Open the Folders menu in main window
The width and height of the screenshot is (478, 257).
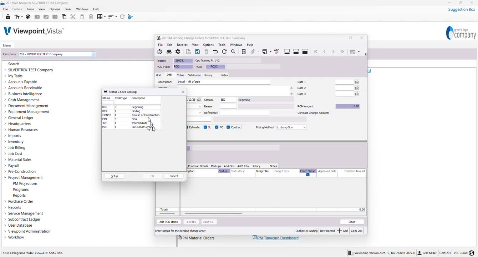pos(17,9)
